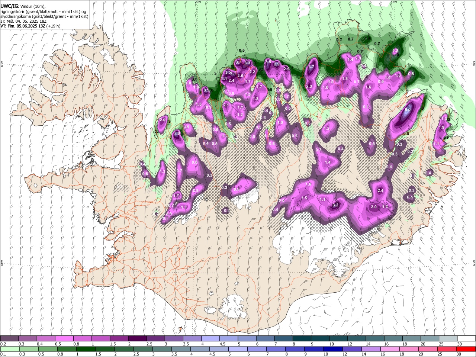Click rain legend swatch between 12 and 14
The height and width of the screenshot is (357, 476).
click(352, 349)
